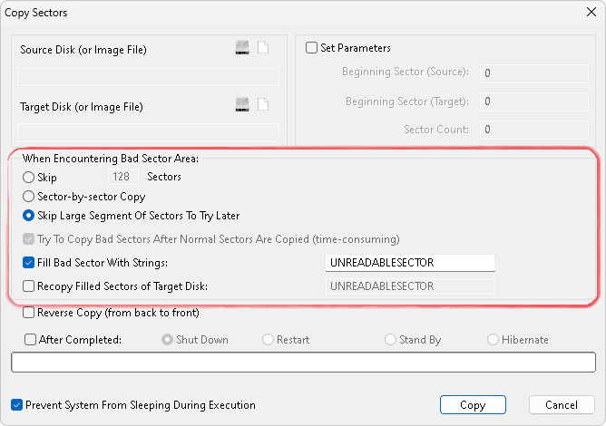Click the Source image file icon
The image size is (606, 426).
pos(263,49)
